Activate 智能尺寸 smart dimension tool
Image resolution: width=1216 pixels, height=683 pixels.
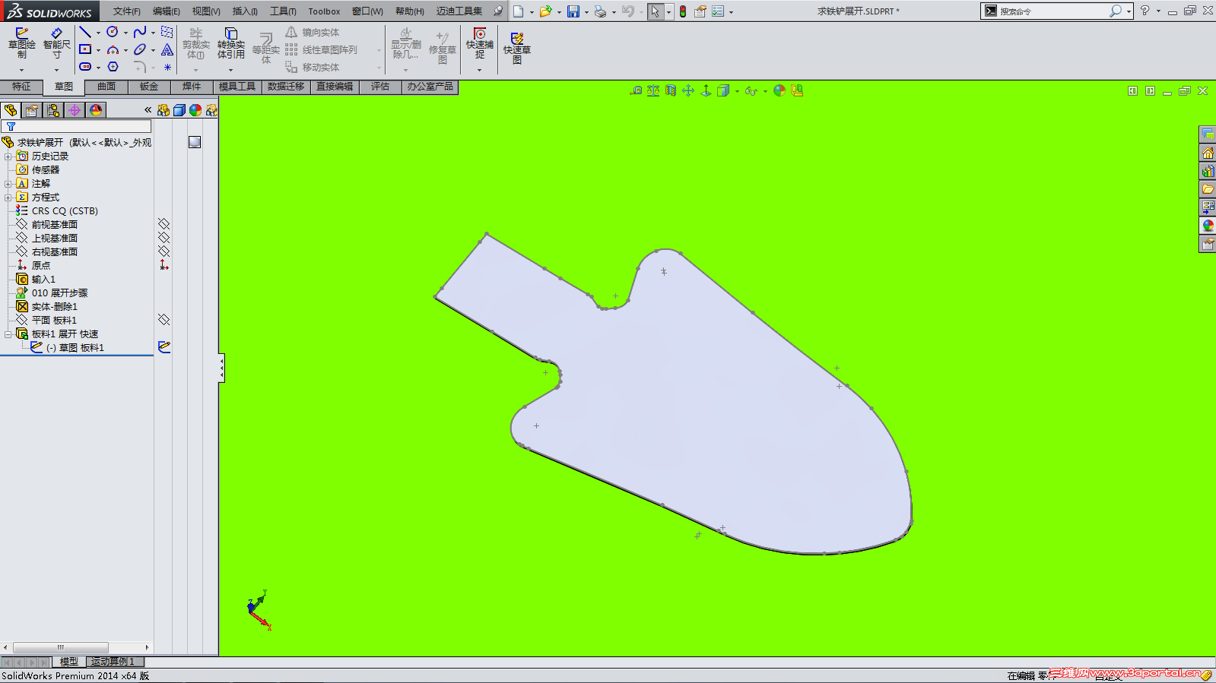(x=56, y=43)
